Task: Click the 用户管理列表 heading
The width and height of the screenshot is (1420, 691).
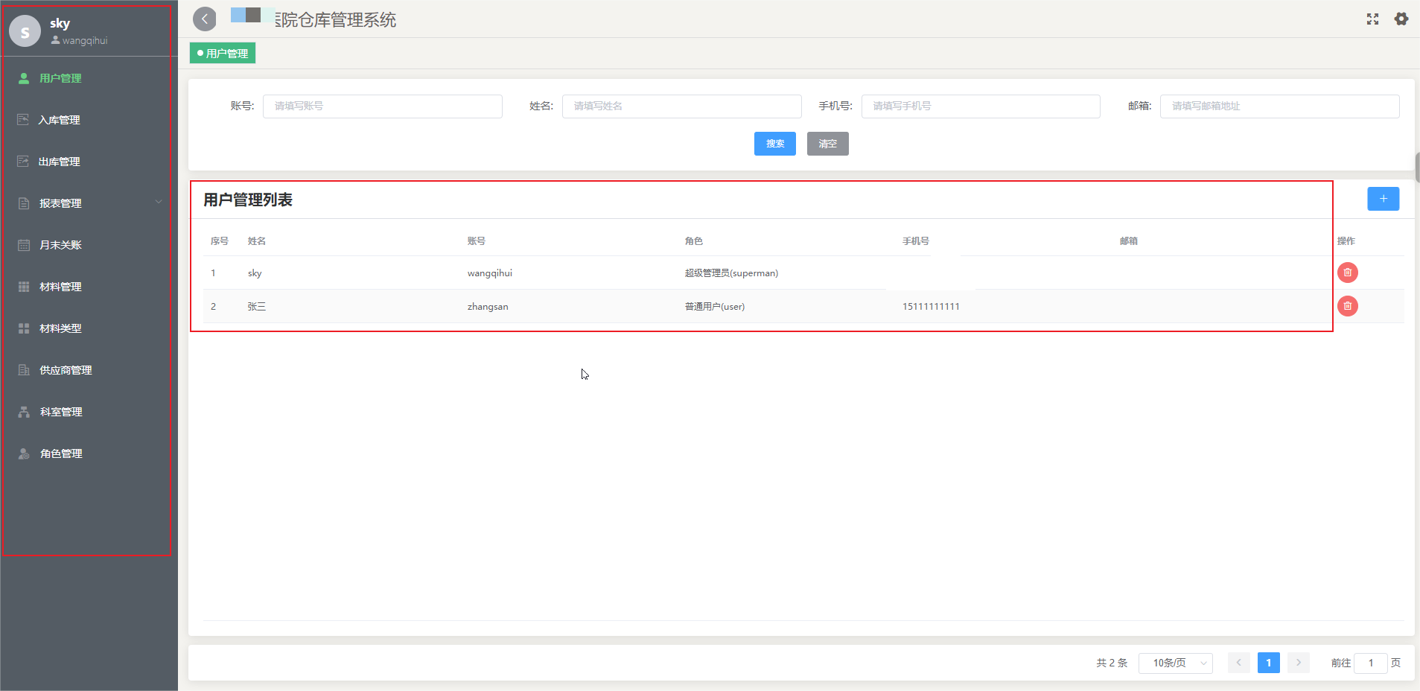Action: pyautogui.click(x=248, y=200)
